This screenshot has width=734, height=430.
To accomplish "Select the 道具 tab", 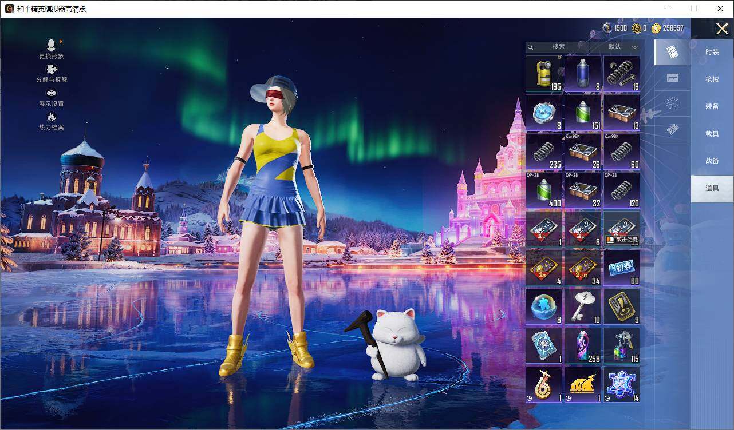I will (712, 188).
